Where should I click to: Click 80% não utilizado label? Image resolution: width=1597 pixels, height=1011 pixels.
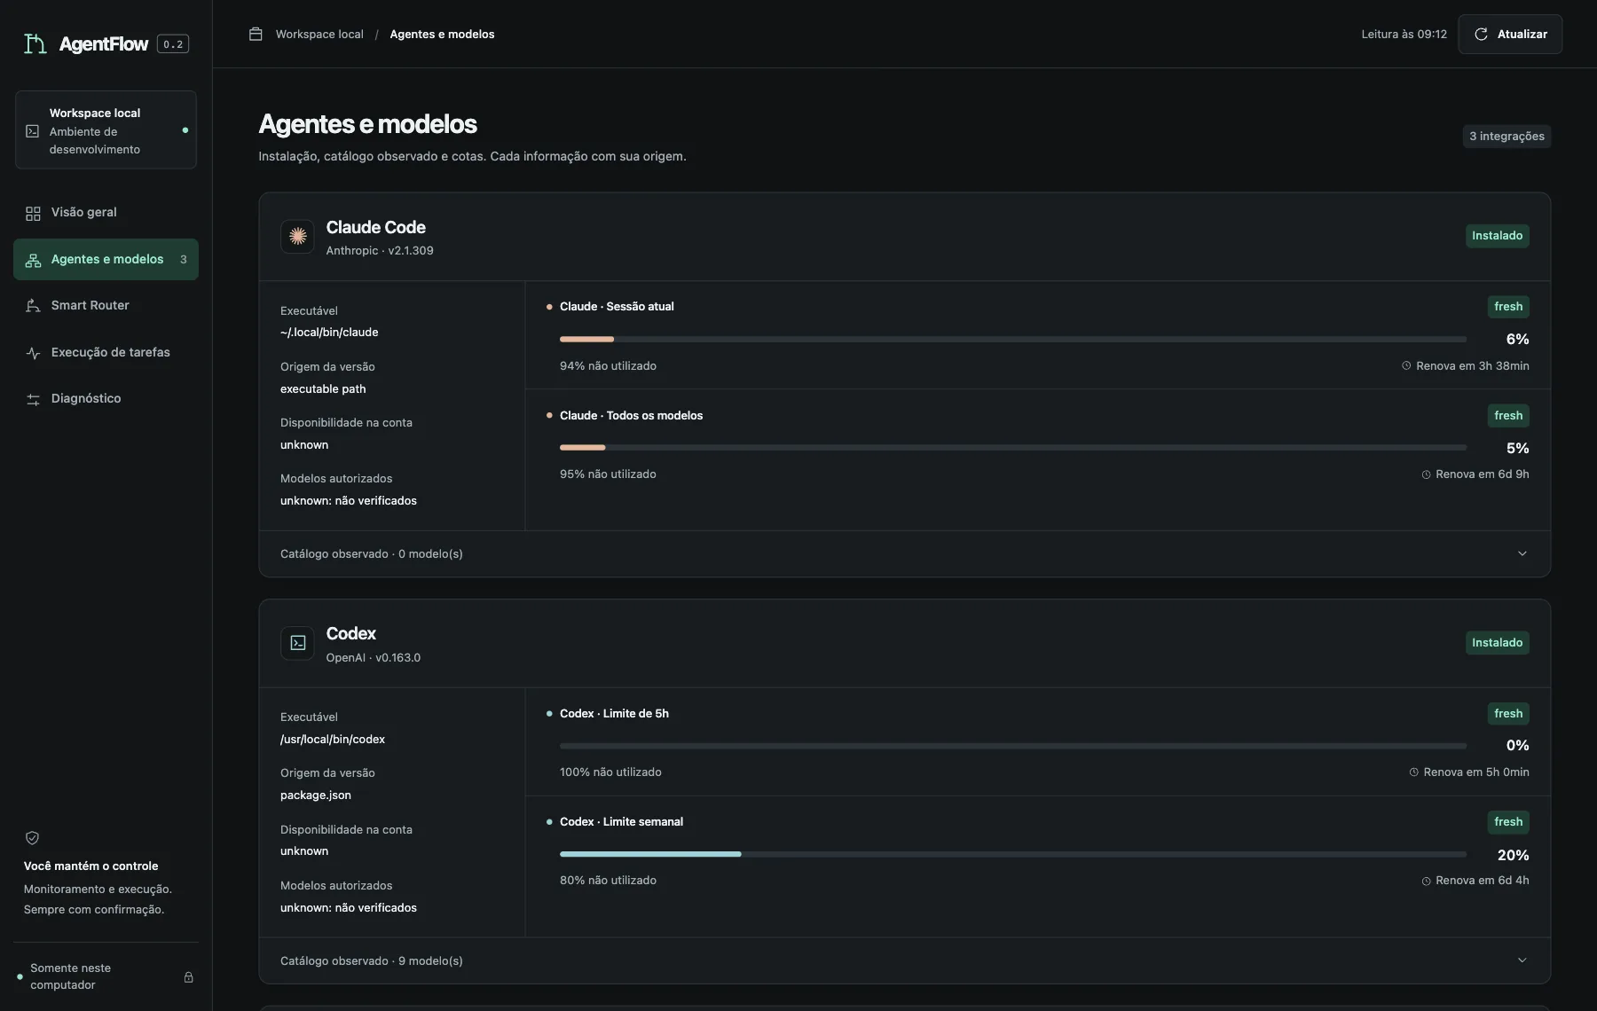(608, 881)
